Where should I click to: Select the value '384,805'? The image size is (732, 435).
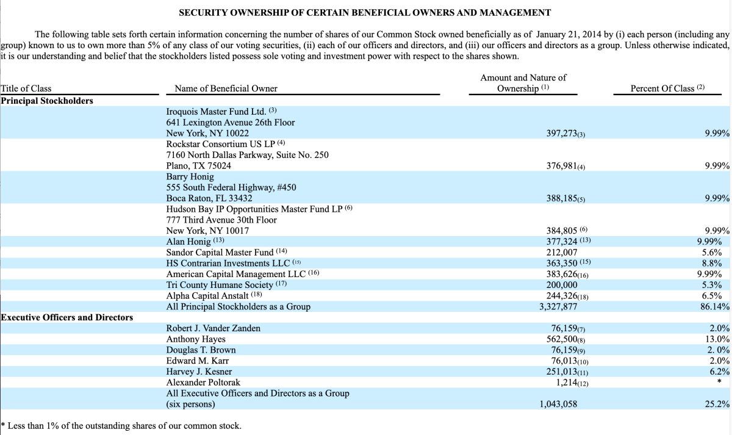coord(562,231)
